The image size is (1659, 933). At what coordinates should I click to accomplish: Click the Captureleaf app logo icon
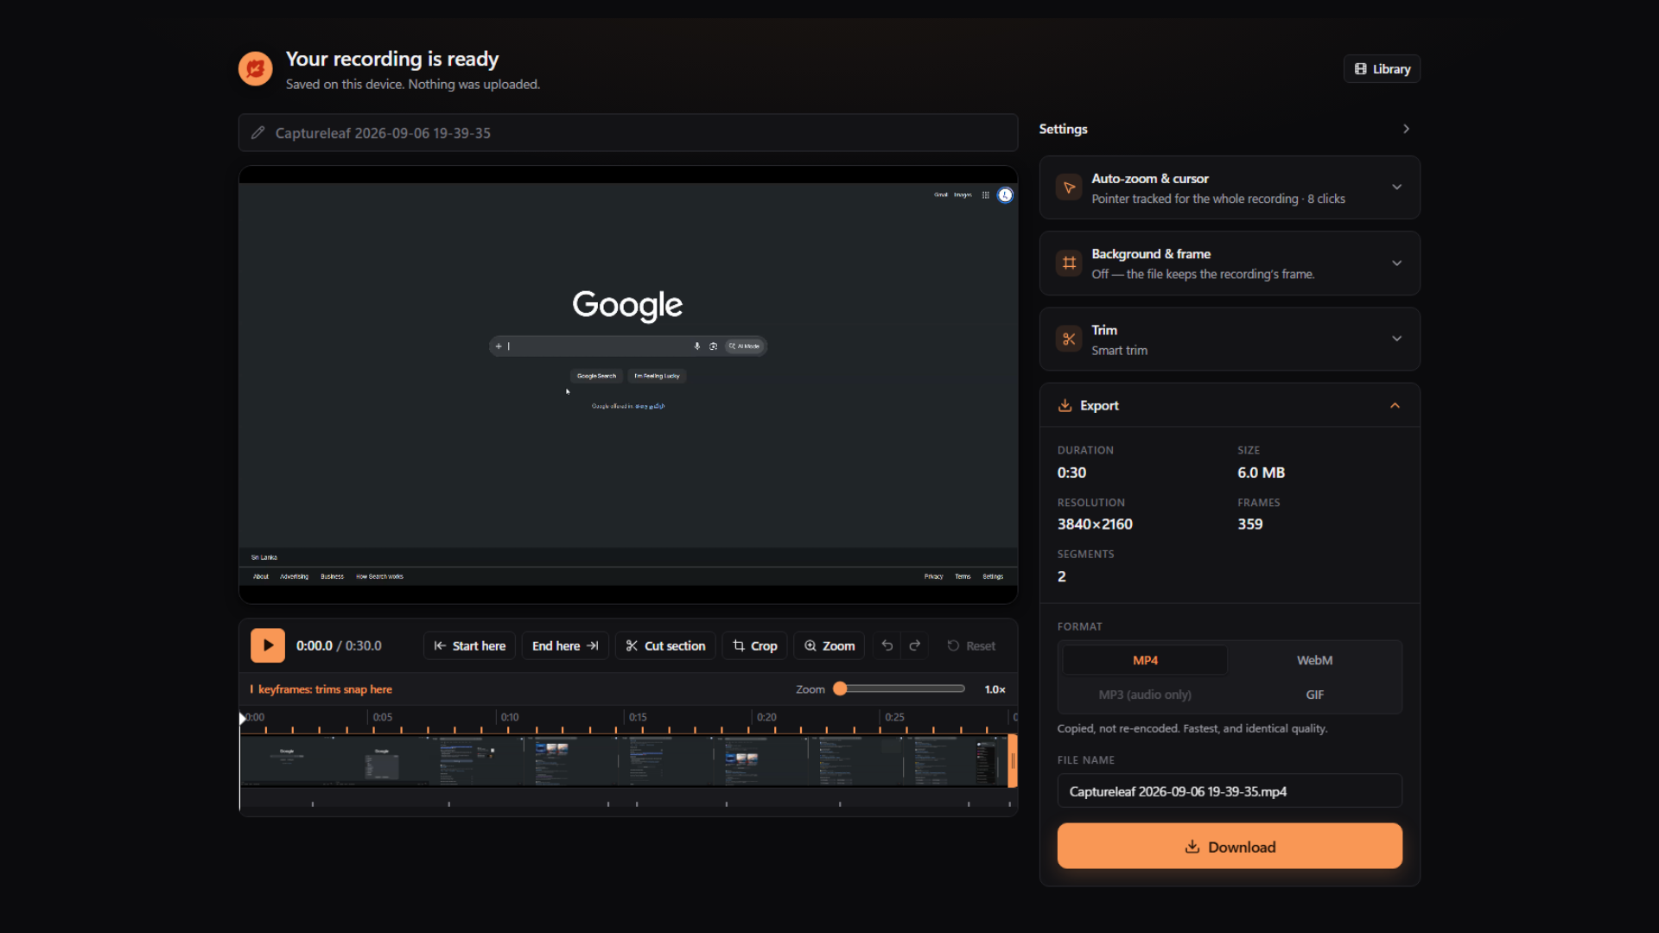pyautogui.click(x=255, y=68)
